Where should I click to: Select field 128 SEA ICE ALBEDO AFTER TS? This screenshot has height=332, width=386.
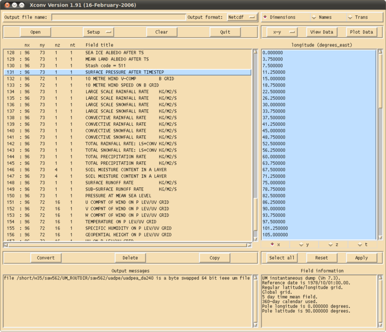click(128, 53)
